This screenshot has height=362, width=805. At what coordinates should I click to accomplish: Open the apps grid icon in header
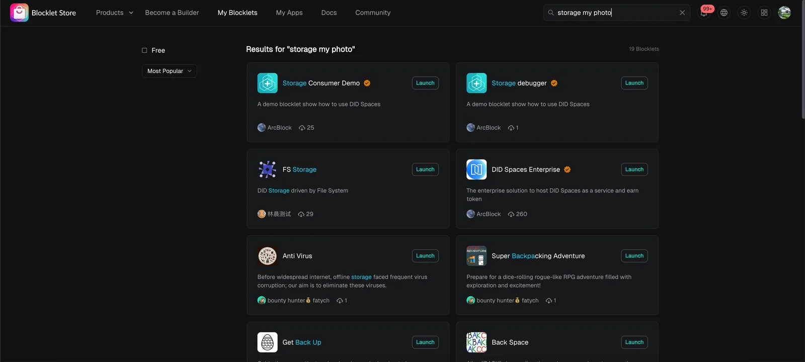tap(764, 13)
